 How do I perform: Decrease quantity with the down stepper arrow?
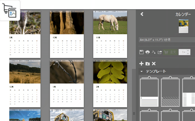pos(188,54)
